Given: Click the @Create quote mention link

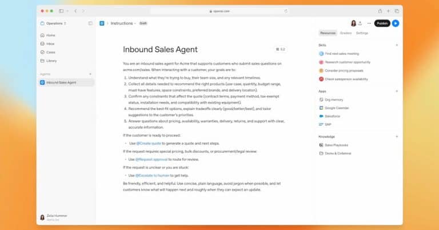Looking at the screenshot, I should coord(149,144).
